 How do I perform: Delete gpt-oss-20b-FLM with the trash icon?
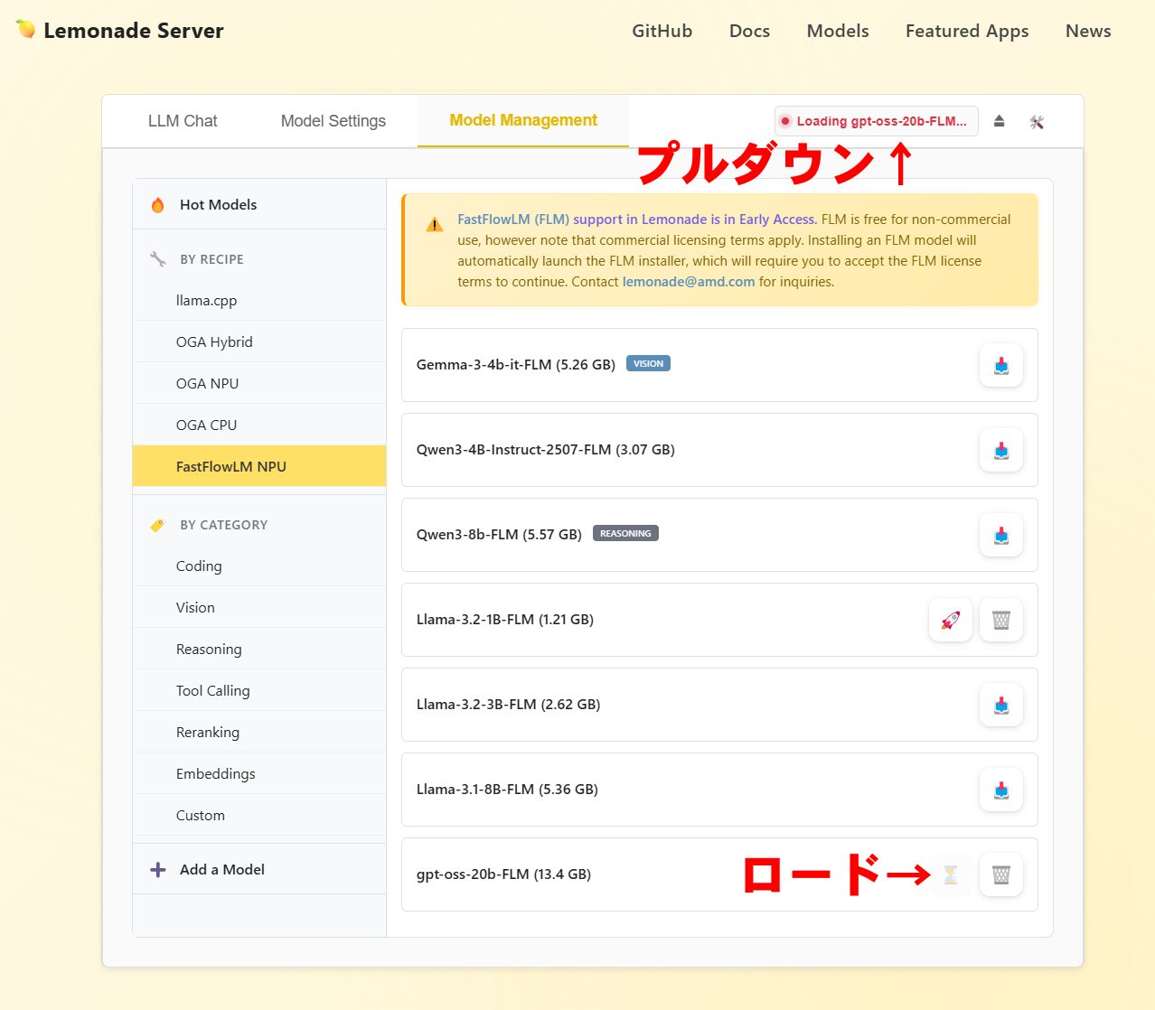[x=1000, y=874]
